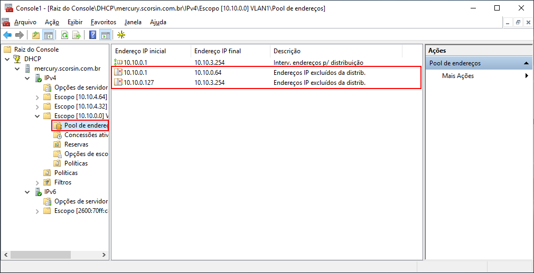
Task: Select IPv6 Opções de servidor item
Action: click(x=76, y=201)
